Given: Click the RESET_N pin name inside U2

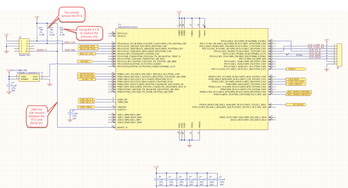Looking at the screenshot, I should click(x=122, y=127).
